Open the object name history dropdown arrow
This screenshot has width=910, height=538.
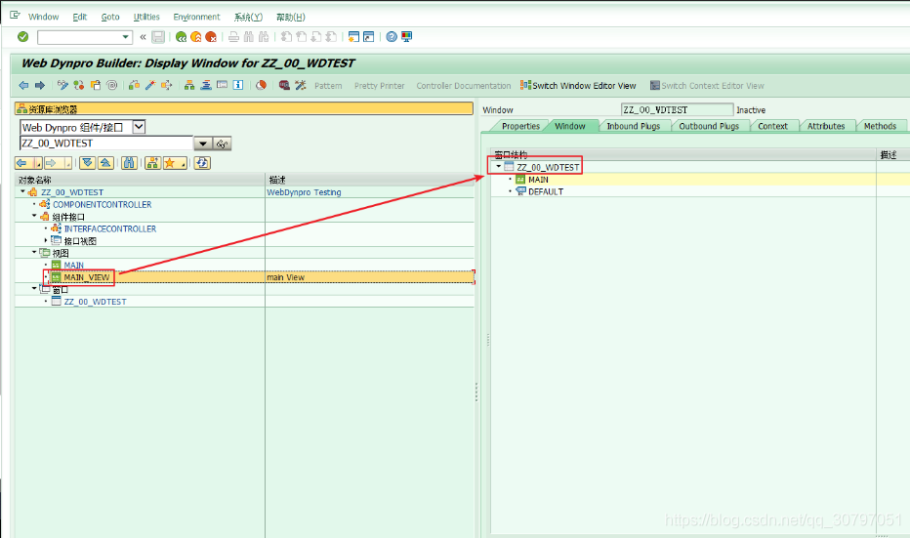[x=202, y=144]
